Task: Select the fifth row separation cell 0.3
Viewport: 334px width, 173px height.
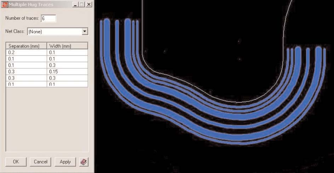Action: click(x=26, y=78)
